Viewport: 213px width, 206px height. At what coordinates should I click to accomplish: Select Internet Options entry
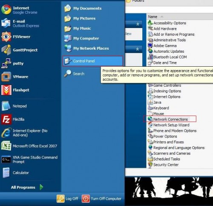coord(164,96)
